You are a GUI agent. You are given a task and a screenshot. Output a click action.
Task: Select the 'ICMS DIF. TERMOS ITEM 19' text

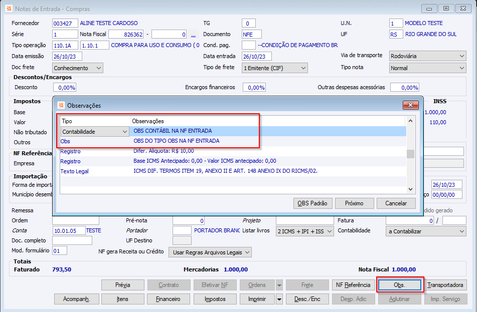(225, 171)
